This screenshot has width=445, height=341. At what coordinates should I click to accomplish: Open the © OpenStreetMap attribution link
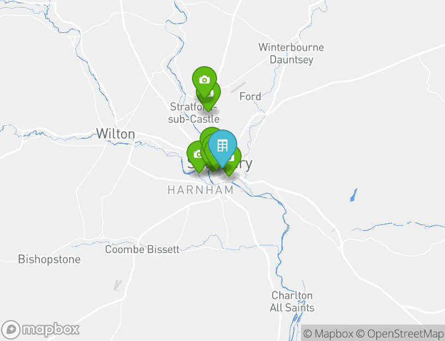click(400, 333)
